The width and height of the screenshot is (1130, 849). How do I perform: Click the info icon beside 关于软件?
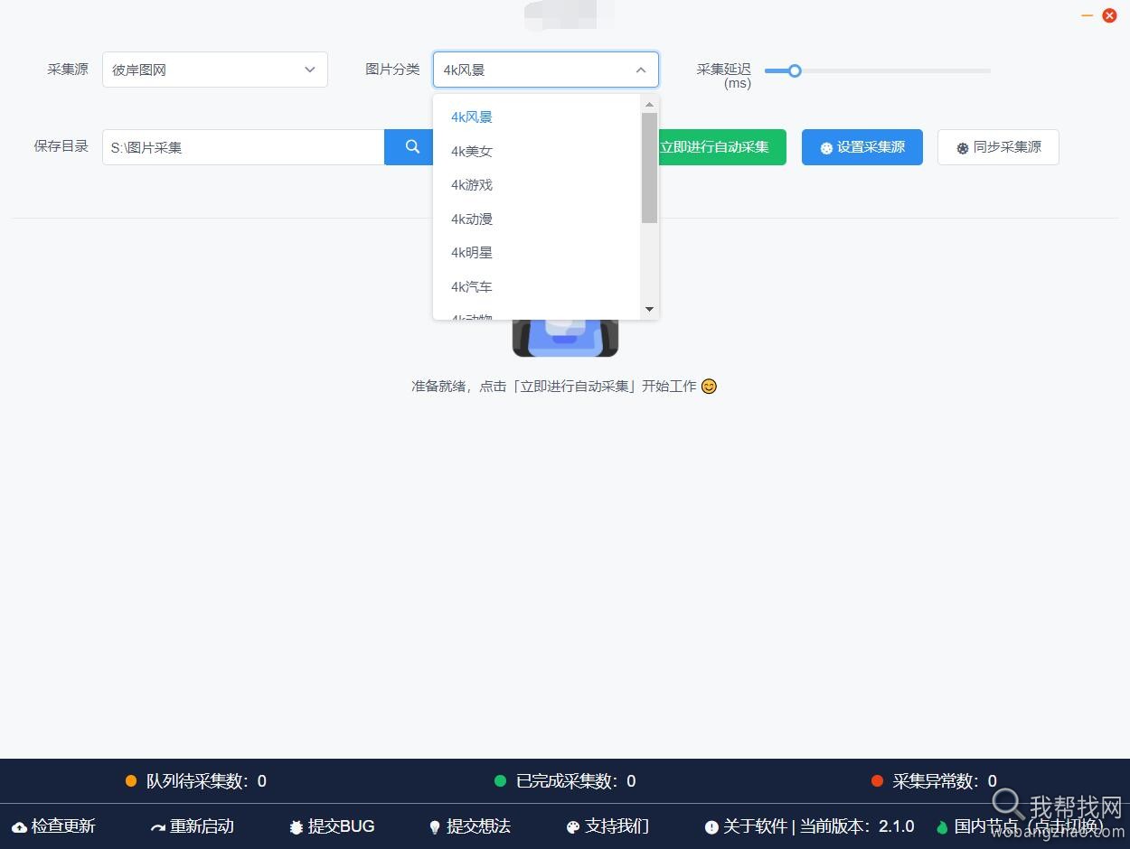click(x=711, y=827)
